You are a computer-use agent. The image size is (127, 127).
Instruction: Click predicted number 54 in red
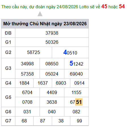(x=122, y=7)
